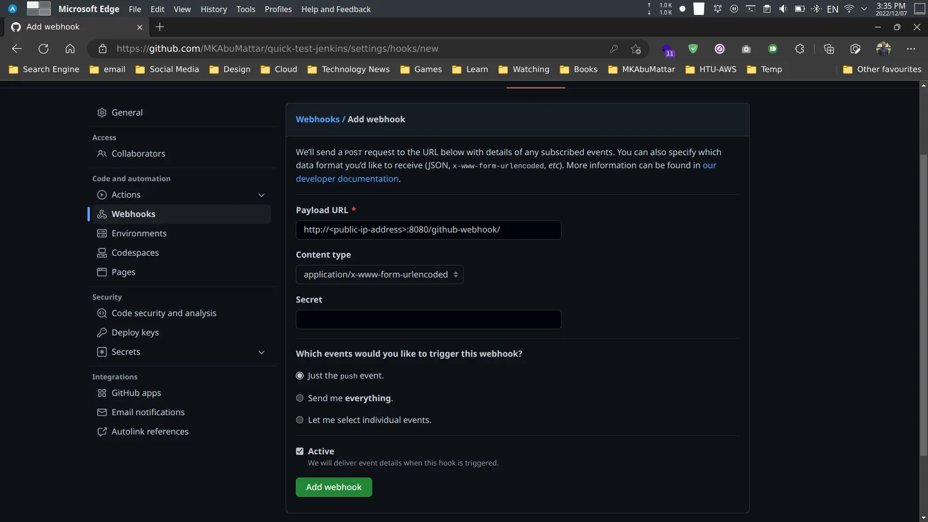This screenshot has width=928, height=522.
Task: Click the Codespaces sidebar icon
Action: pos(101,253)
